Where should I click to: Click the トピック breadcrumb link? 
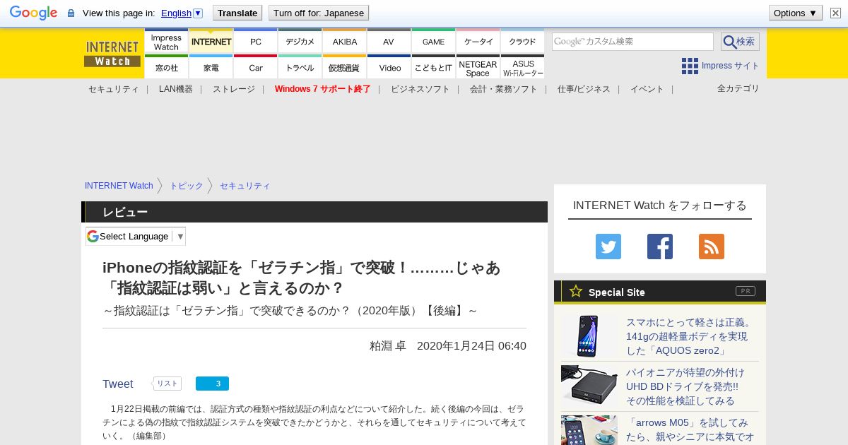[x=187, y=186]
